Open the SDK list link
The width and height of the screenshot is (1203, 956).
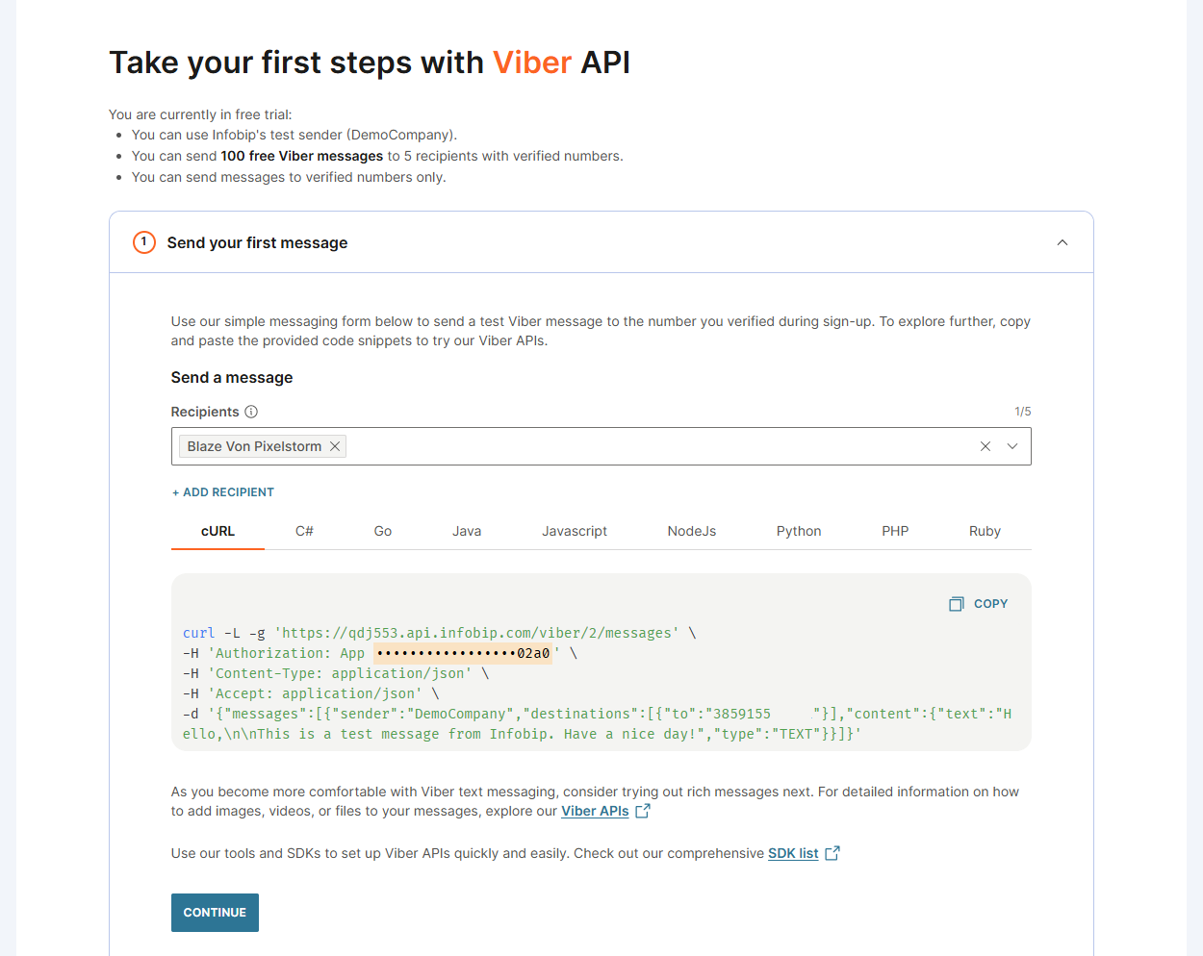click(793, 853)
